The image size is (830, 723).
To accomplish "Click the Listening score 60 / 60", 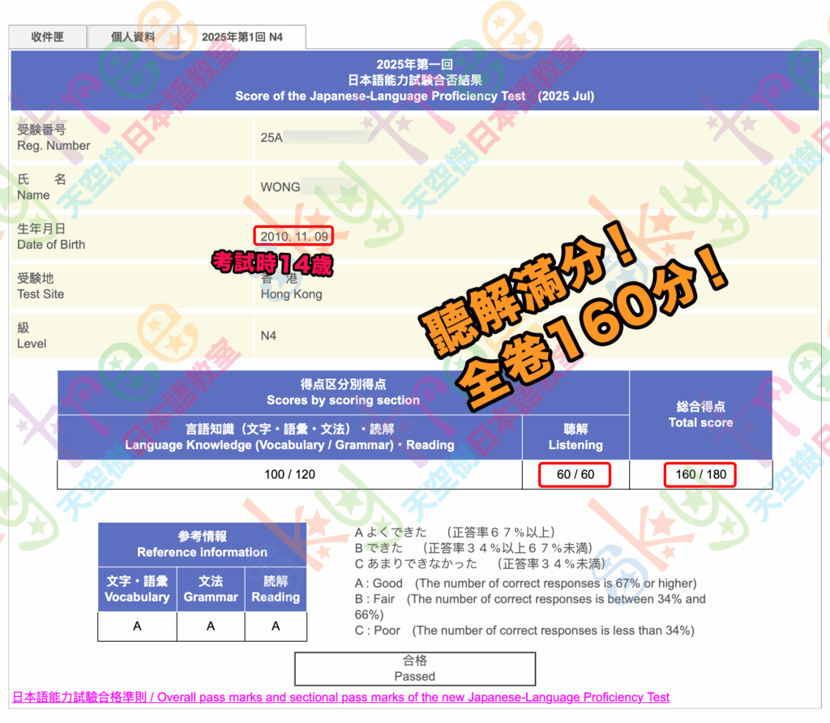I will 575,474.
